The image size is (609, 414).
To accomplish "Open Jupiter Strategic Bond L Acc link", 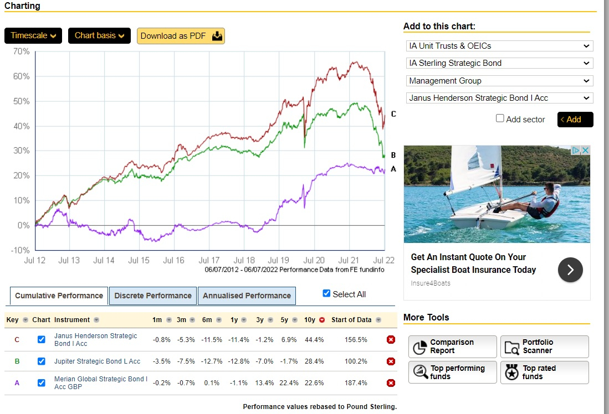I will [x=97, y=361].
